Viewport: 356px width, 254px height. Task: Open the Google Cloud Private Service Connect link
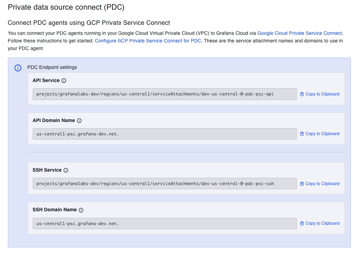click(299, 33)
